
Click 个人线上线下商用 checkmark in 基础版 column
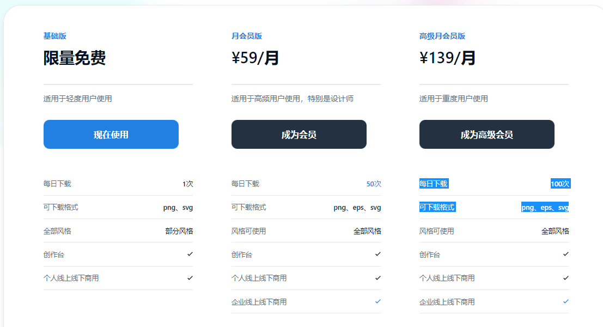(190, 278)
